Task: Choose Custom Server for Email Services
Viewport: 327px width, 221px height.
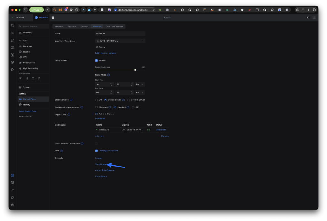Action: 128,100
